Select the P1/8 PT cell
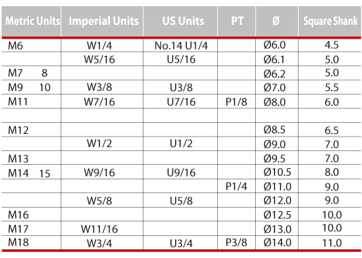The height and width of the screenshot is (258, 362). coord(237,102)
